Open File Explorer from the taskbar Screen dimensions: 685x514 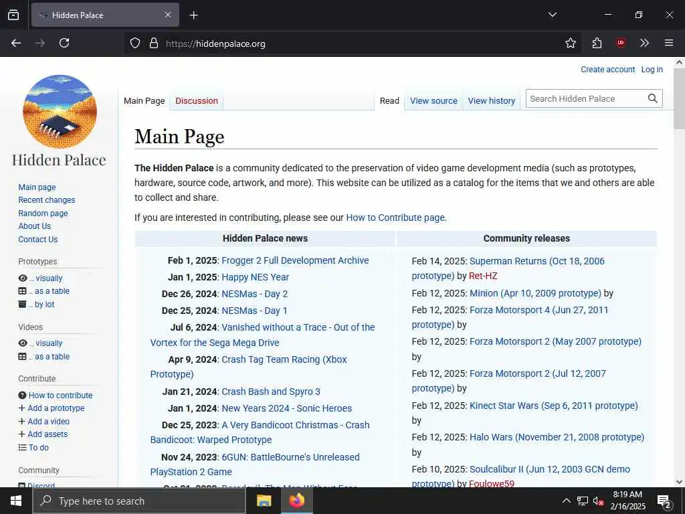[264, 501]
